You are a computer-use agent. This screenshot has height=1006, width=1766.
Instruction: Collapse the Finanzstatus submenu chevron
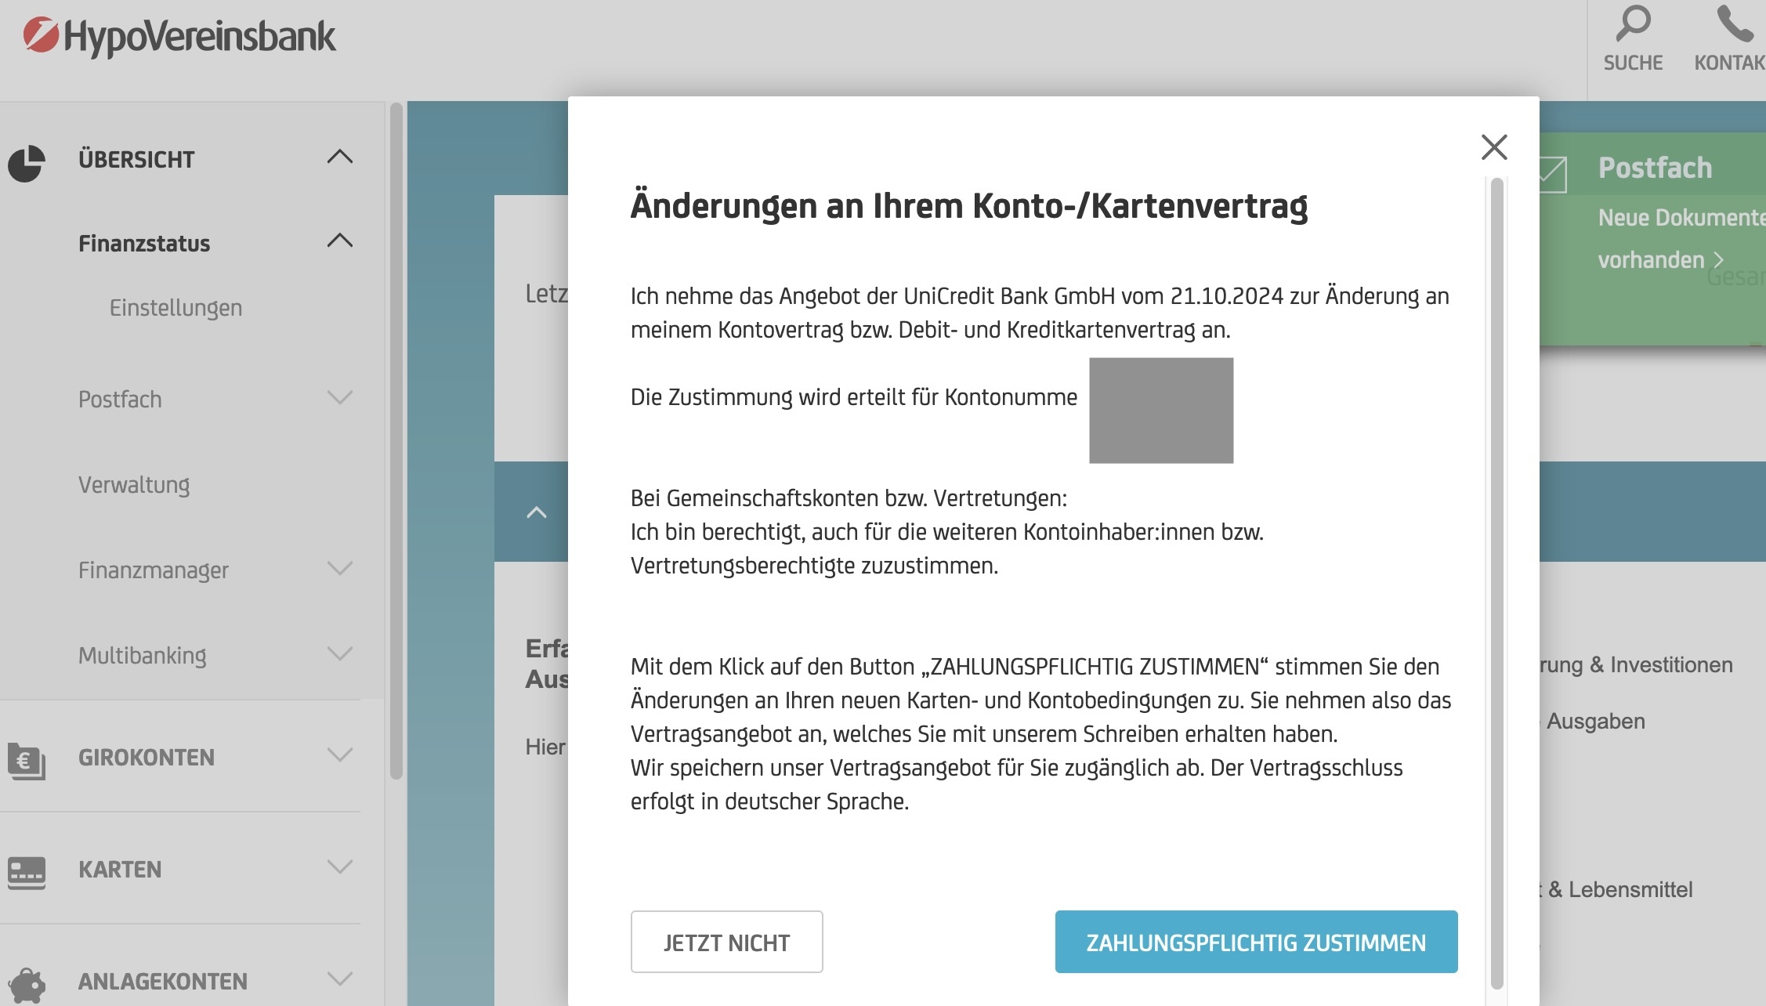click(x=339, y=240)
